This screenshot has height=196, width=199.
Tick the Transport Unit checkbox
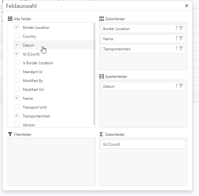click(17, 107)
